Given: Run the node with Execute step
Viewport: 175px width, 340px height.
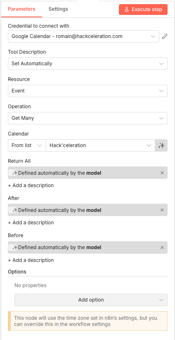Looking at the screenshot, I should (143, 10).
